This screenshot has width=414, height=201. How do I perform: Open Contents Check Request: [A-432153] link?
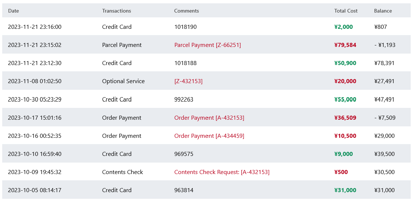pyautogui.click(x=221, y=172)
